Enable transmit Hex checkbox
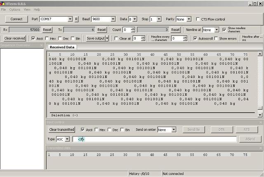 (97, 130)
